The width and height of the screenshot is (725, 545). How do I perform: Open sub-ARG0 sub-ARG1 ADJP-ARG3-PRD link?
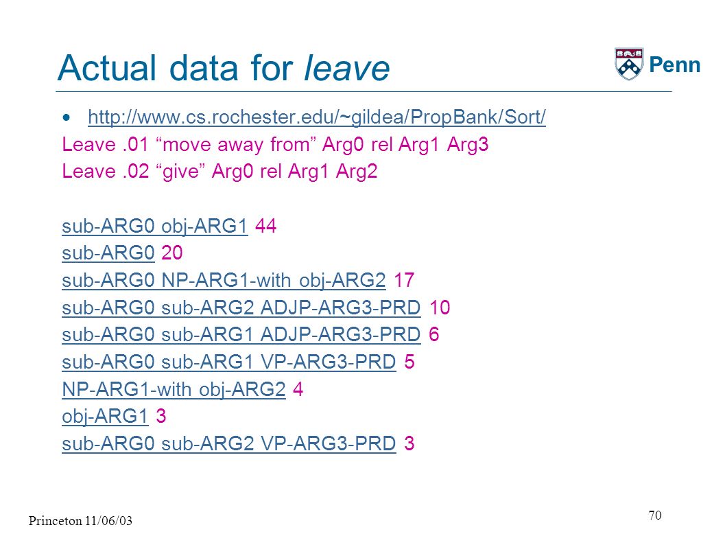[241, 334]
